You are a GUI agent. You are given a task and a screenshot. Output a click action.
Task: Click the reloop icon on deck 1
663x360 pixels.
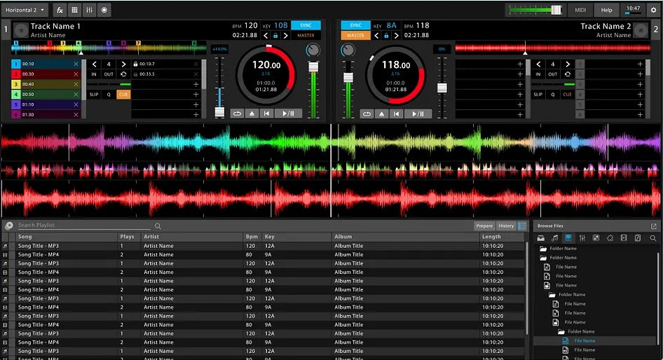[123, 74]
